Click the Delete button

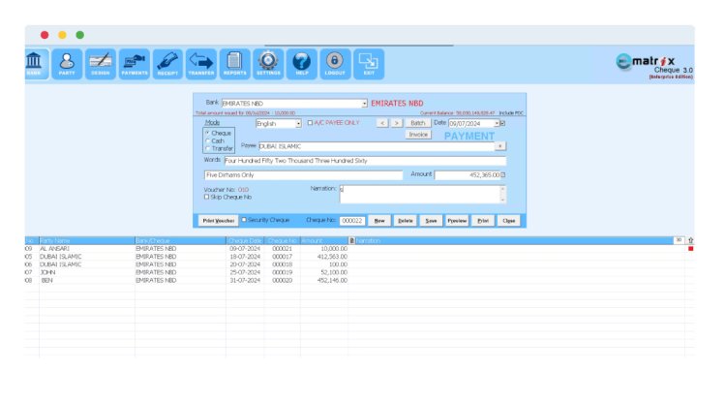[x=406, y=221]
